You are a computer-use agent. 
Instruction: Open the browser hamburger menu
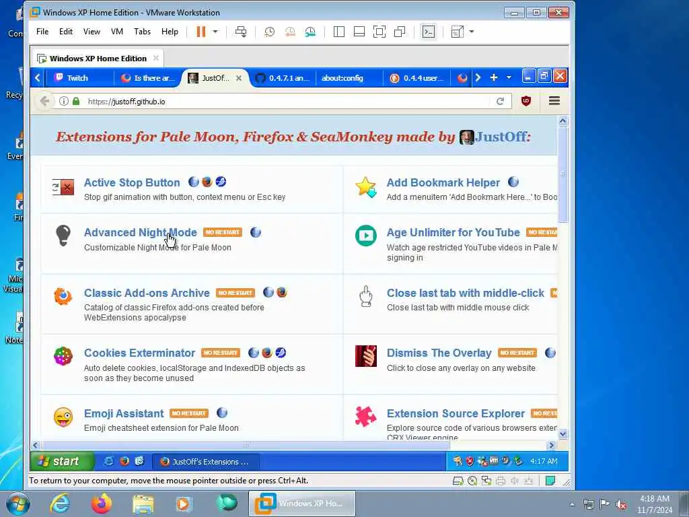pos(554,101)
